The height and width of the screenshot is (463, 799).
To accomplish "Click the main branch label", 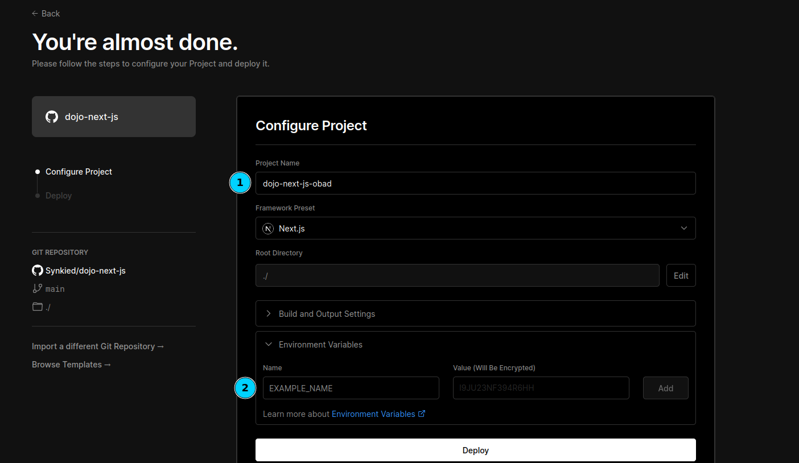I will coord(55,289).
